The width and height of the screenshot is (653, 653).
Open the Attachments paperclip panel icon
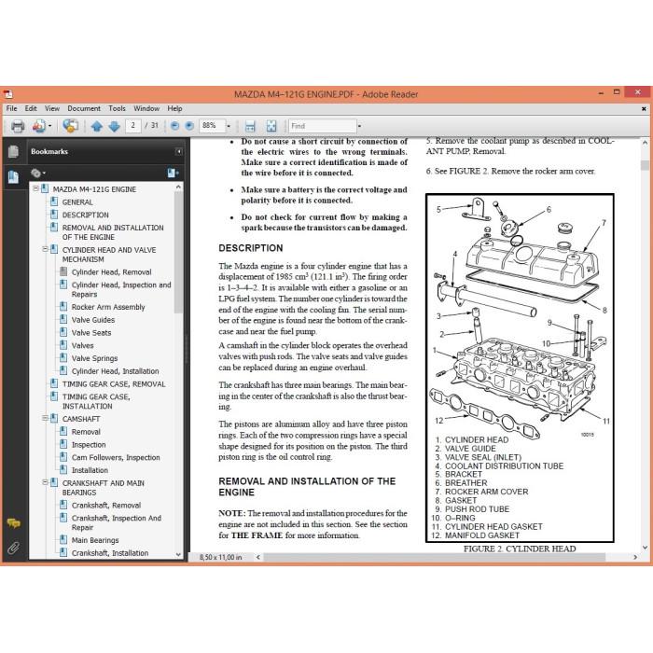click(13, 548)
